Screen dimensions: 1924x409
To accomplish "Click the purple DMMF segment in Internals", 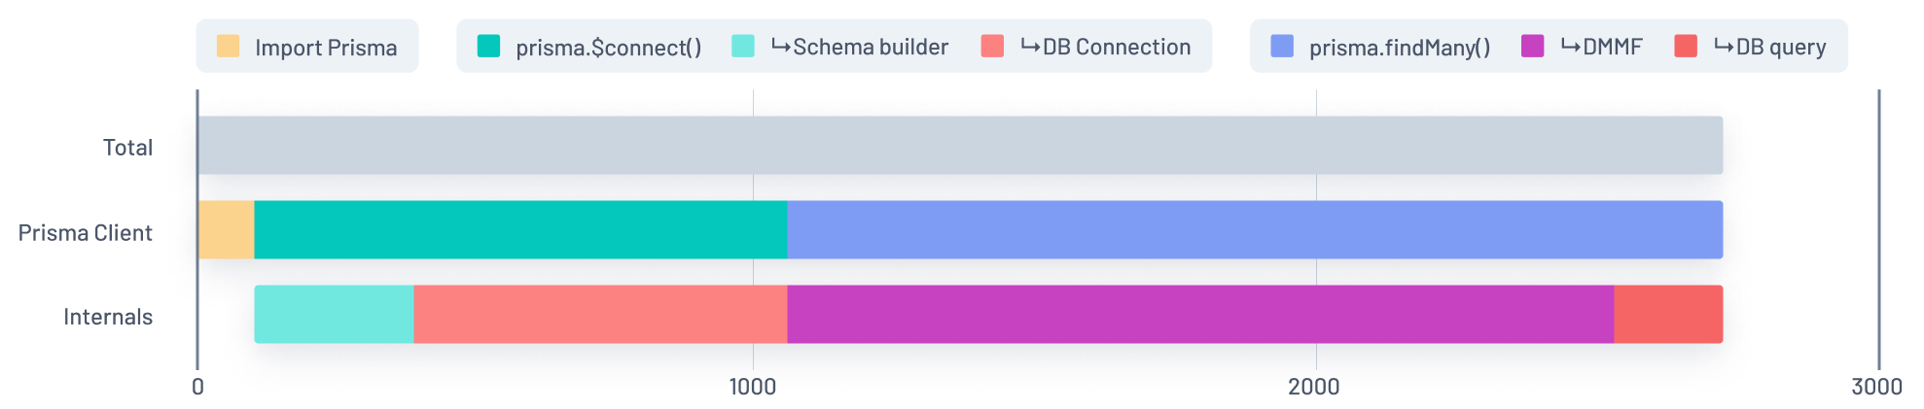I will pyautogui.click(x=1200, y=315).
